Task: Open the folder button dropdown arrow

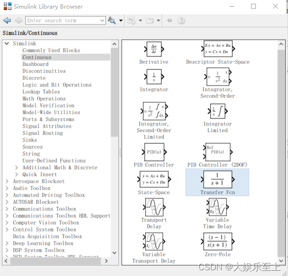Action: 159,21
